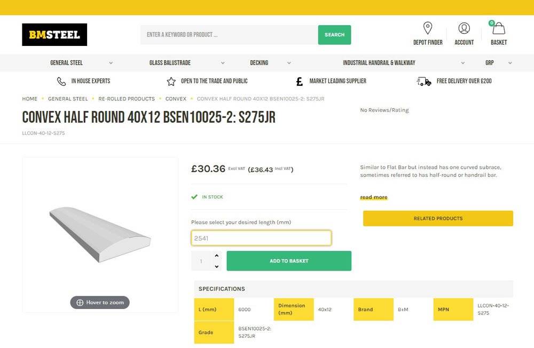
Task: Increase quantity with the up arrow
Action: click(x=216, y=256)
